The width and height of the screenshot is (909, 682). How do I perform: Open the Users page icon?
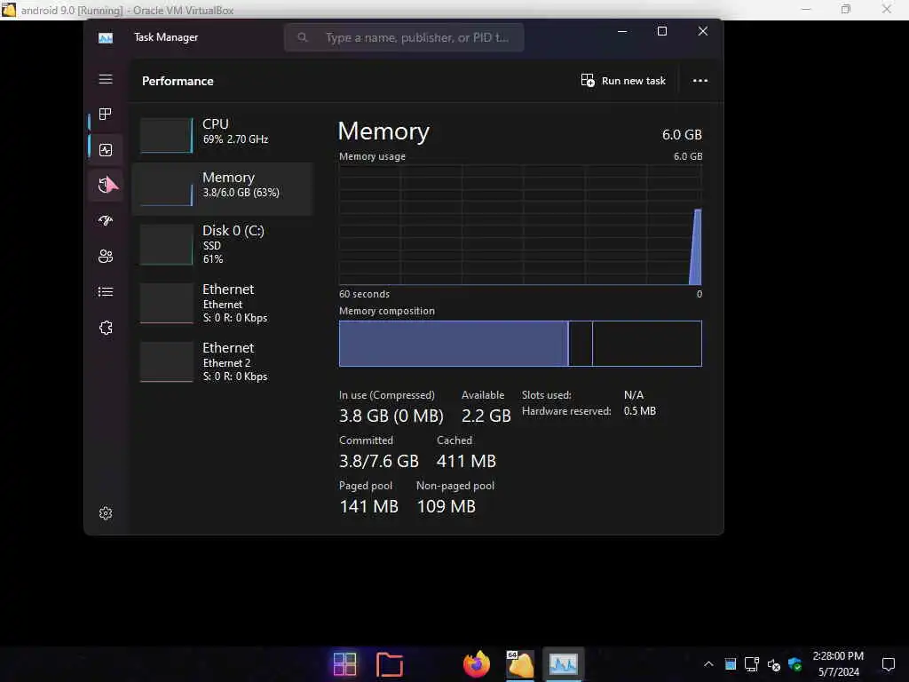pos(106,257)
